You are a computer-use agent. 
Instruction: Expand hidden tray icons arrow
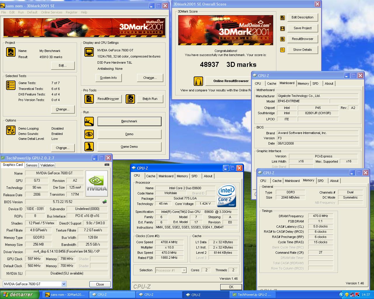341,295
